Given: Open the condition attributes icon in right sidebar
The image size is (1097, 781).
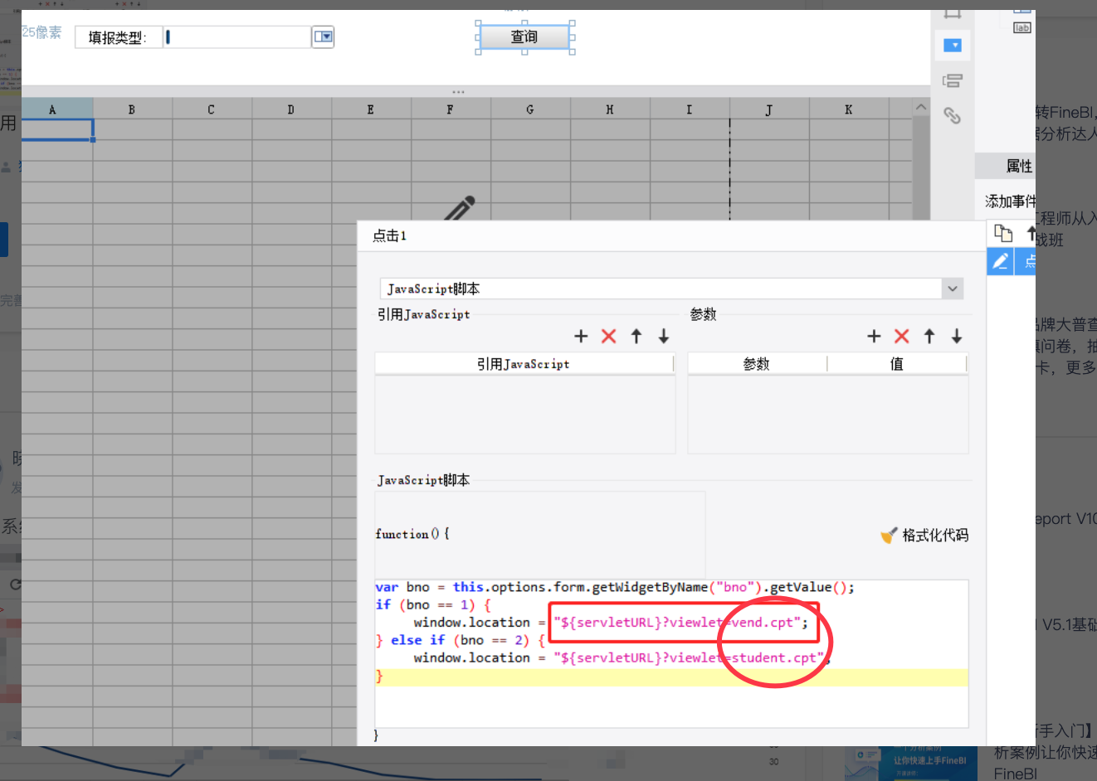Looking at the screenshot, I should [953, 80].
